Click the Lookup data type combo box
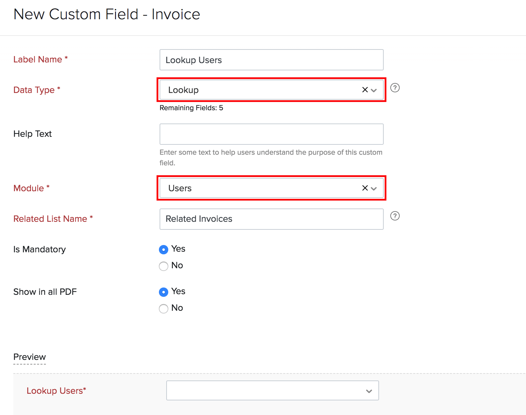The height and width of the screenshot is (415, 526). pos(259,90)
